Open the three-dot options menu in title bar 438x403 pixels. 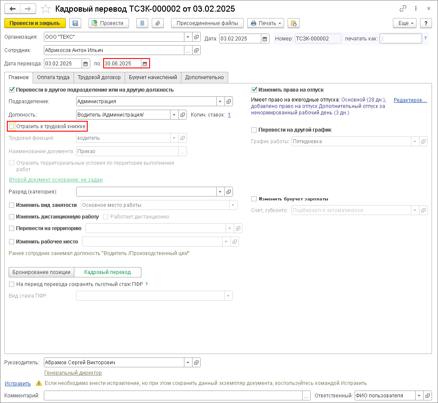click(x=416, y=9)
